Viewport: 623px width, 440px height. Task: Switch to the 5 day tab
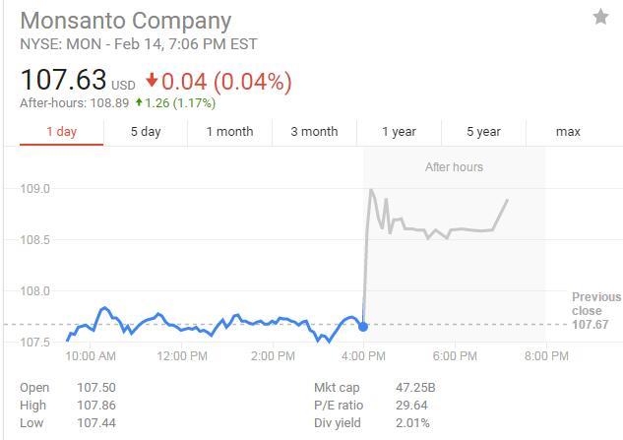(146, 132)
